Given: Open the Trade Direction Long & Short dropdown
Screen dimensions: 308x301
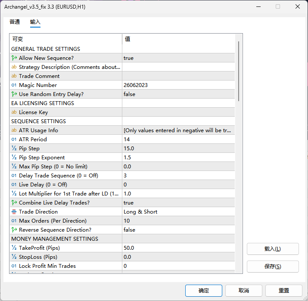Looking at the screenshot, I should [178, 212].
